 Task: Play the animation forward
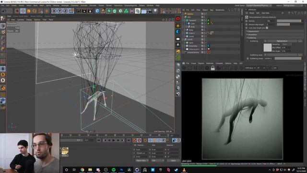click(x=114, y=140)
